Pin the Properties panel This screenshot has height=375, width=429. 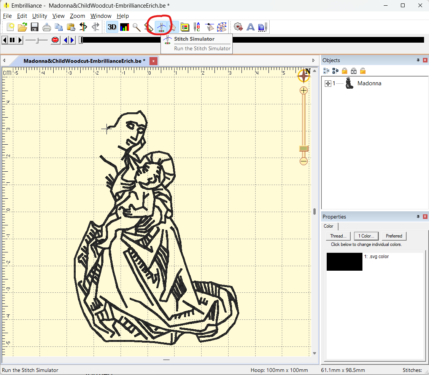pos(418,217)
